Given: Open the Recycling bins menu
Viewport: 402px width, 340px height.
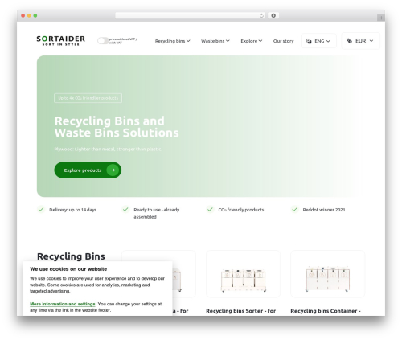Looking at the screenshot, I should click(x=172, y=41).
